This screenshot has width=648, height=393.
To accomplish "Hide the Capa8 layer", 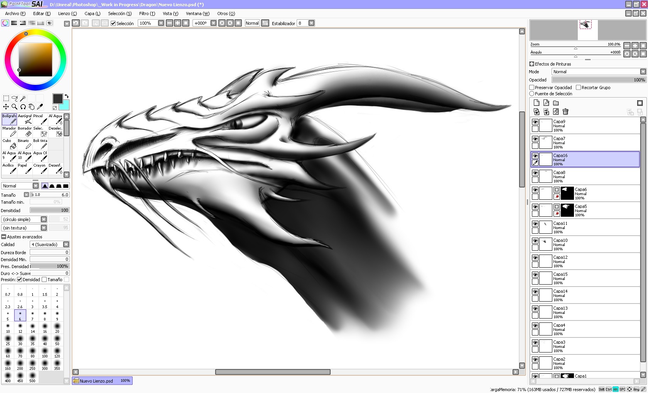I will click(535, 173).
